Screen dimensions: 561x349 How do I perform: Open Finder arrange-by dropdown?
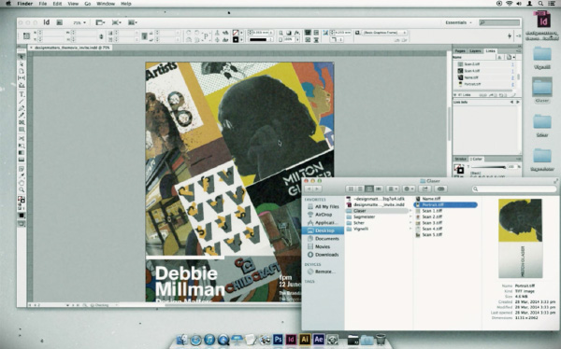(x=393, y=189)
